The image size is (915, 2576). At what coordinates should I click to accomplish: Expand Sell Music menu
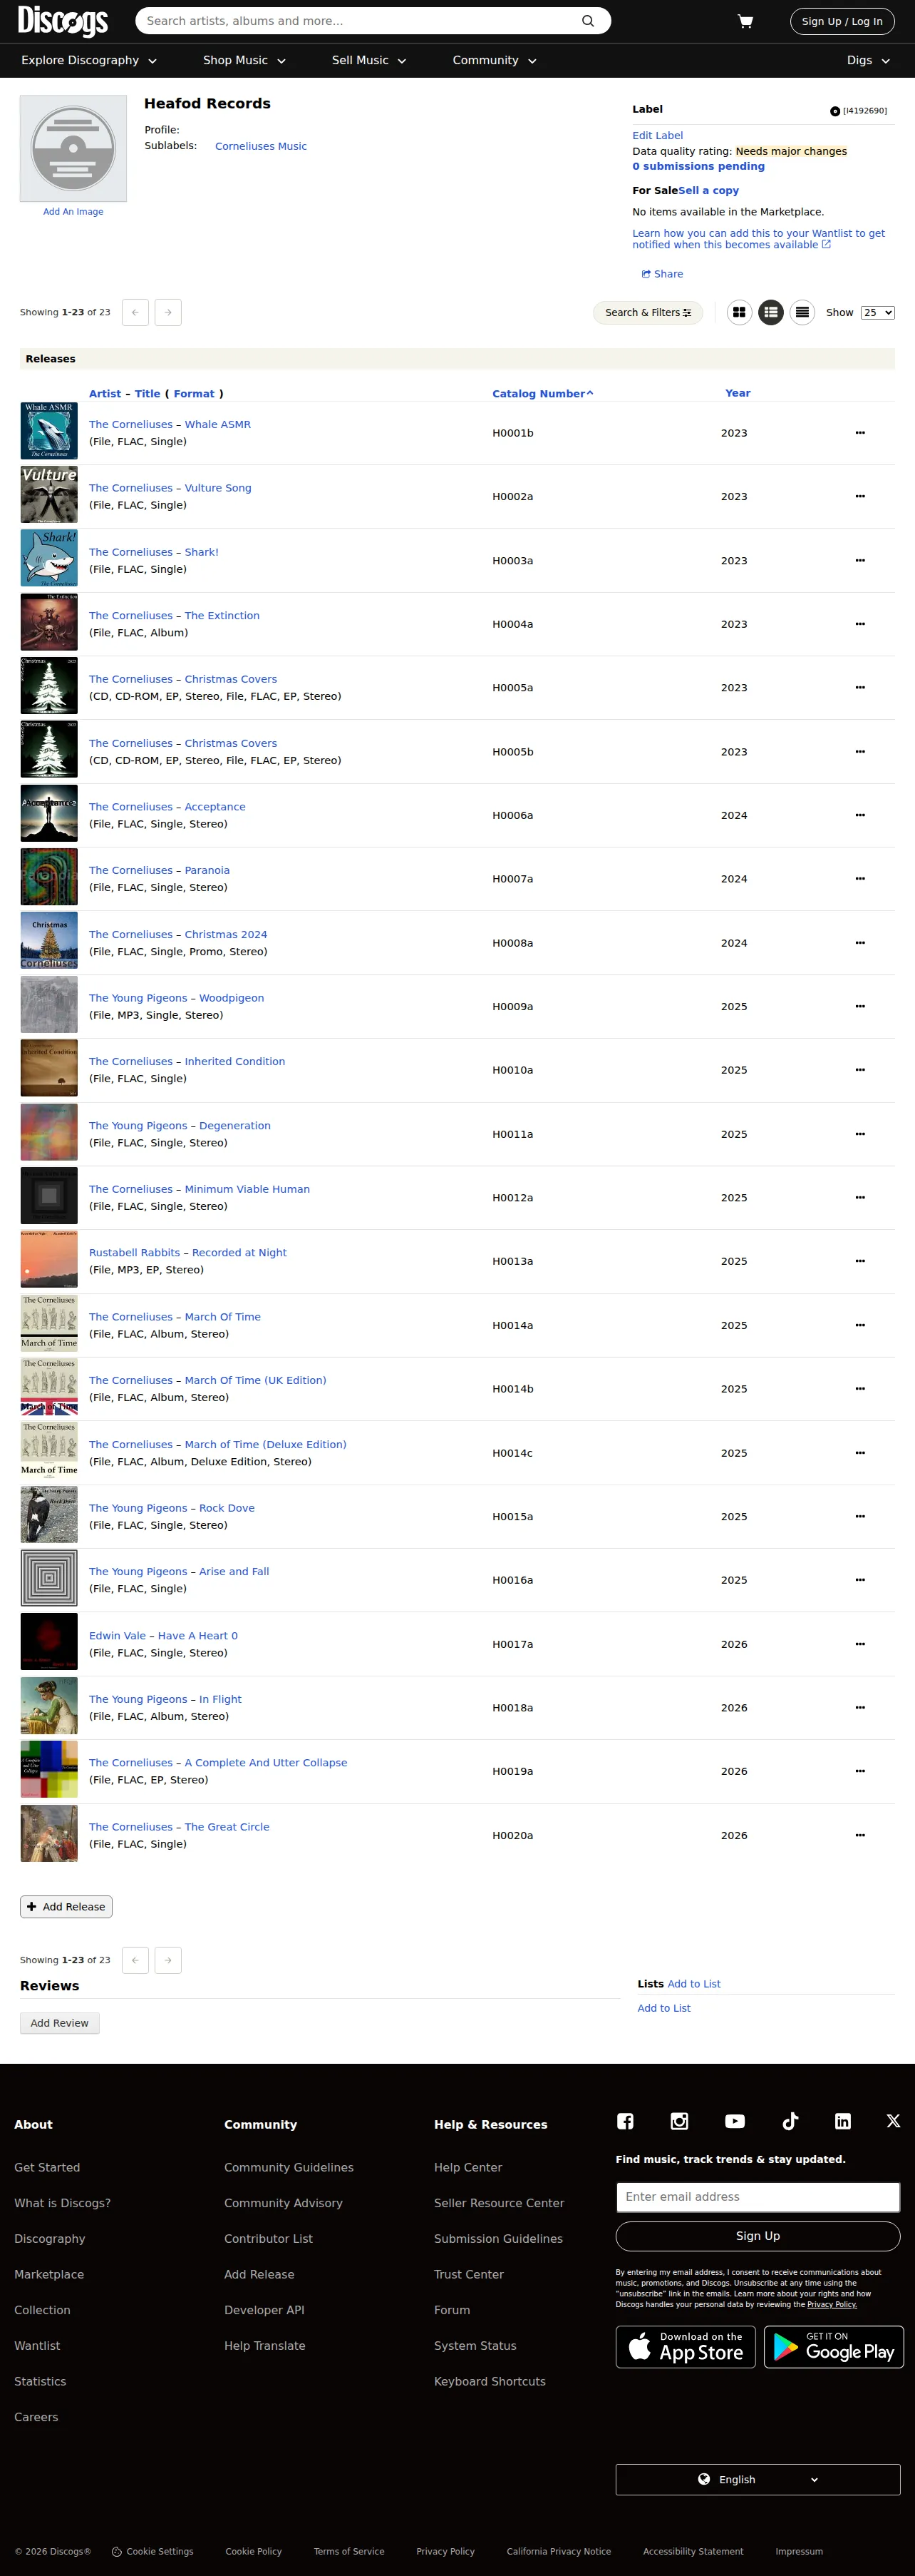(x=368, y=60)
